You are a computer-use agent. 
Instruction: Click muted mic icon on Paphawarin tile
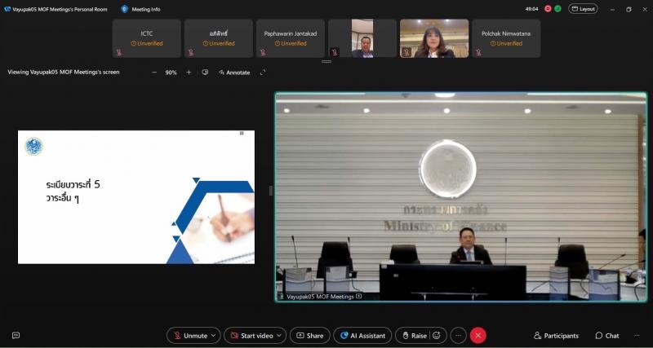263,52
